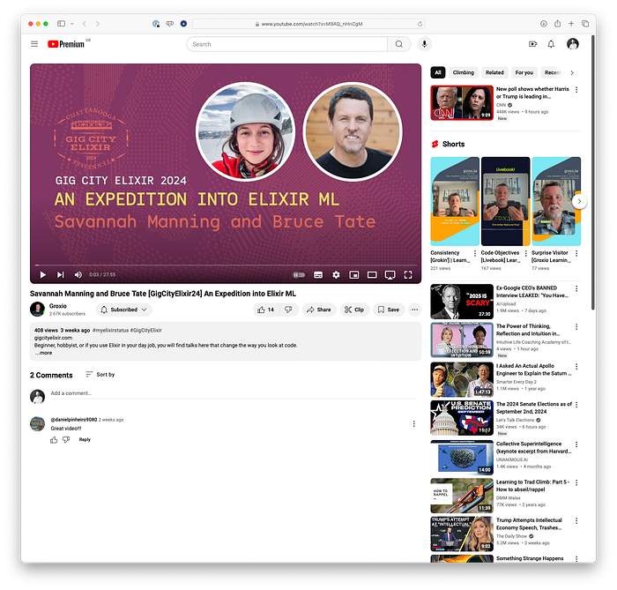The width and height of the screenshot is (617, 590).
Task: Open a new Safari tab
Action: pos(571,24)
